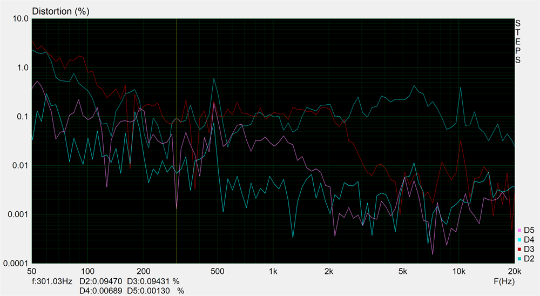Click the "0.01" distortion axis label
Image resolution: width=540 pixels, height=296 pixels.
tap(21, 166)
